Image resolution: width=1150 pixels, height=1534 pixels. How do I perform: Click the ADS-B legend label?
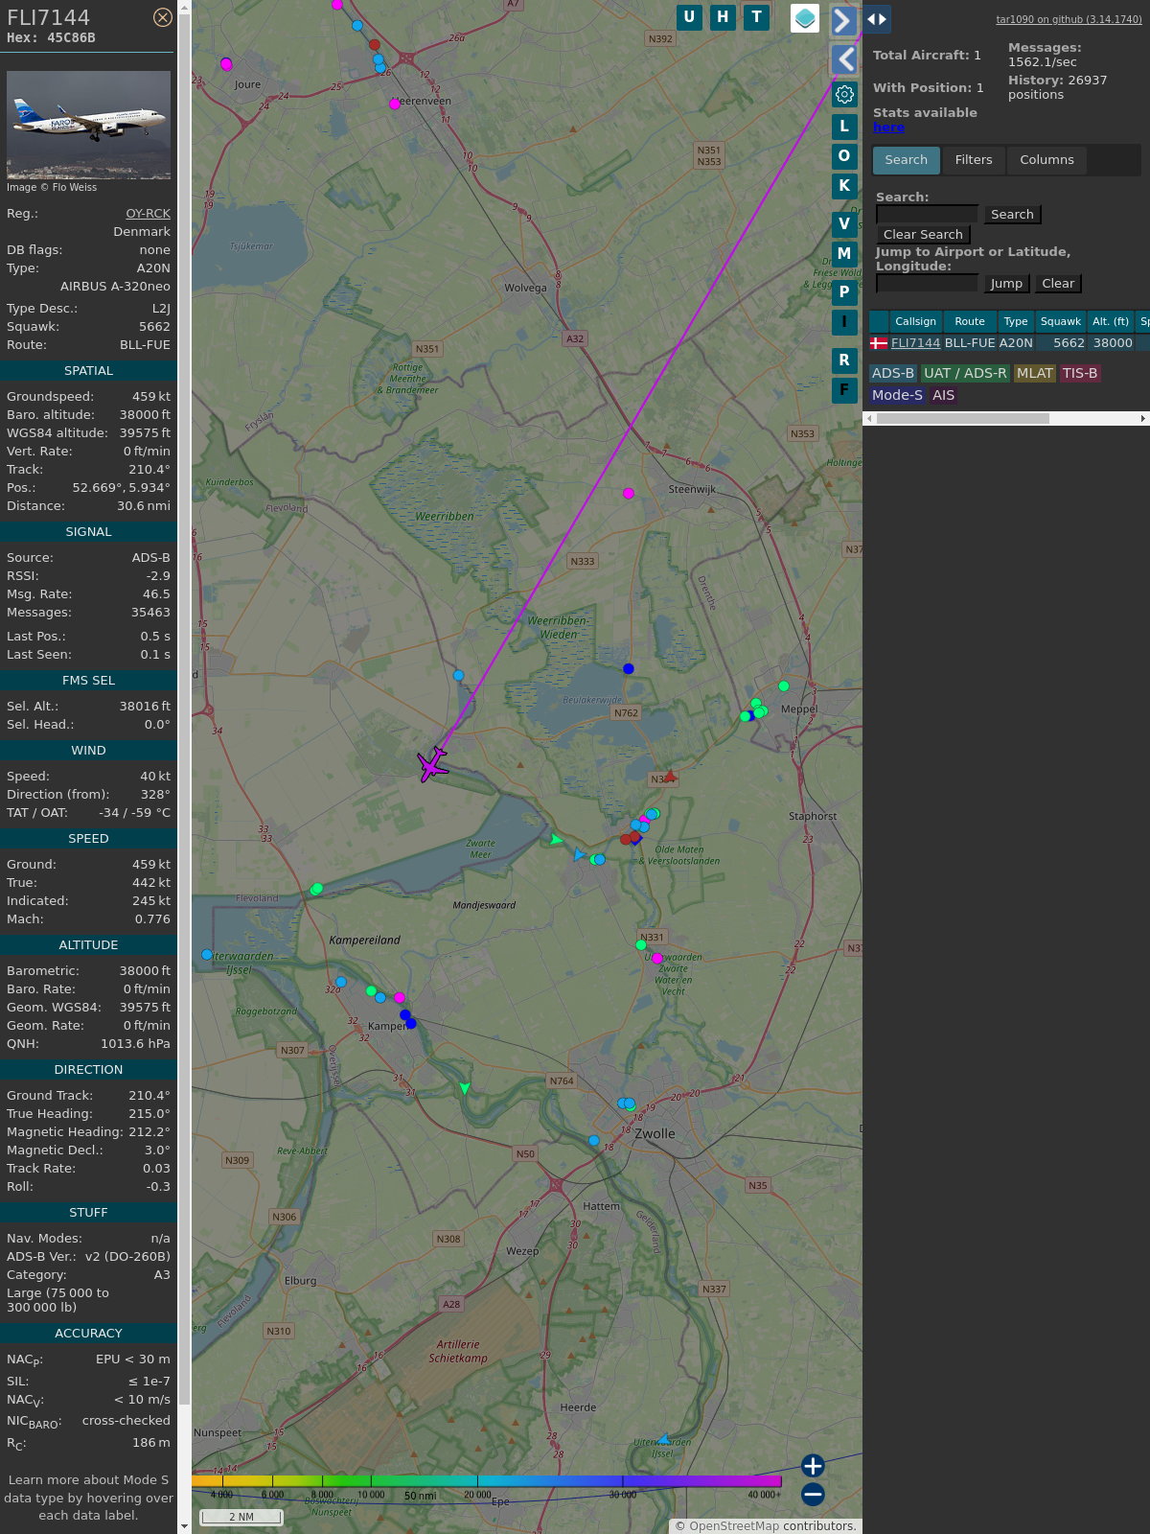pos(893,373)
